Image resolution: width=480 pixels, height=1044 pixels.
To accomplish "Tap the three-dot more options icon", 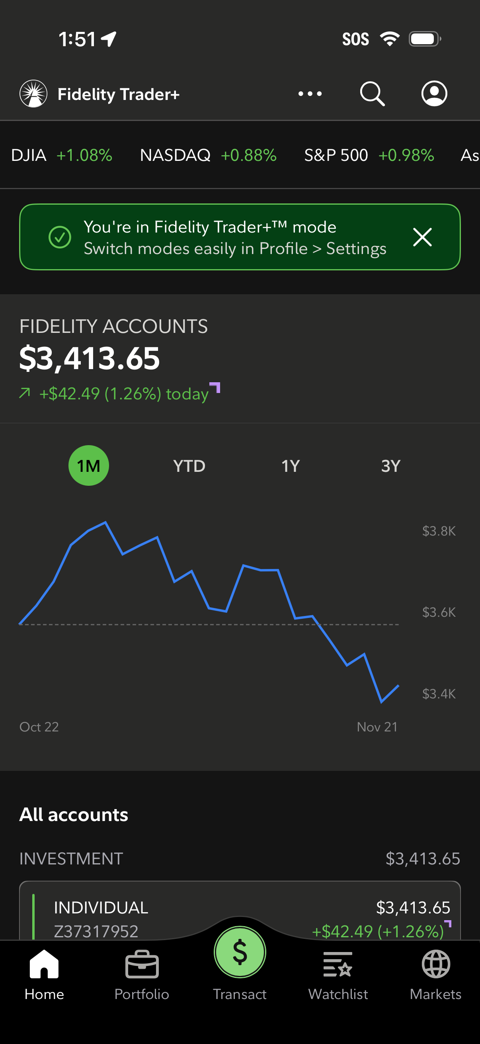I will (x=310, y=94).
